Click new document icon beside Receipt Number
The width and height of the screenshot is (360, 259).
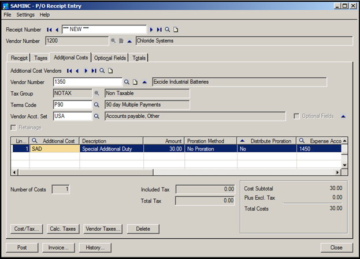point(176,29)
